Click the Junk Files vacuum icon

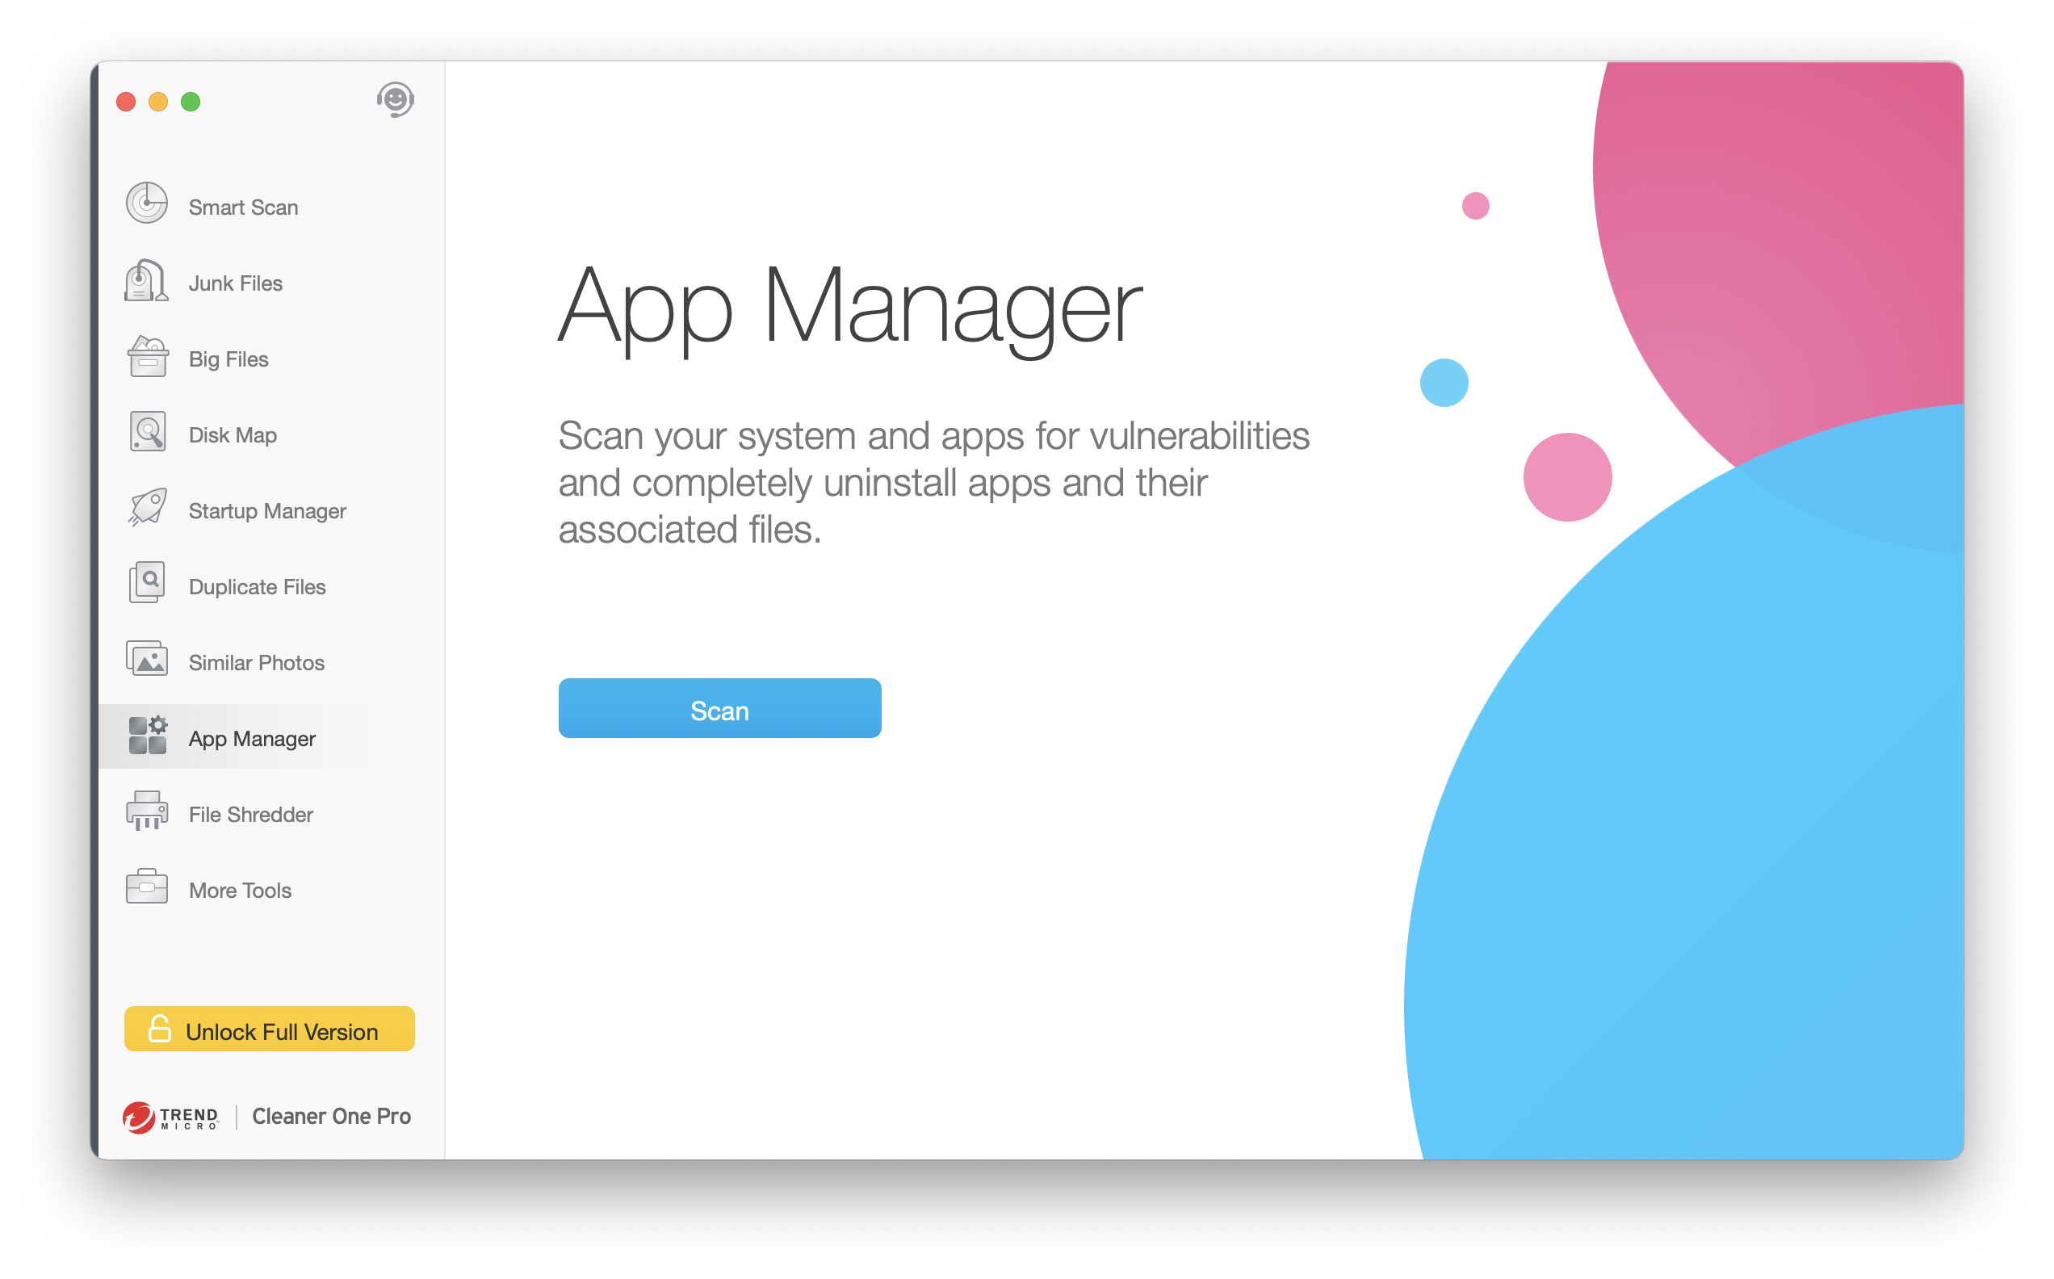point(146,281)
